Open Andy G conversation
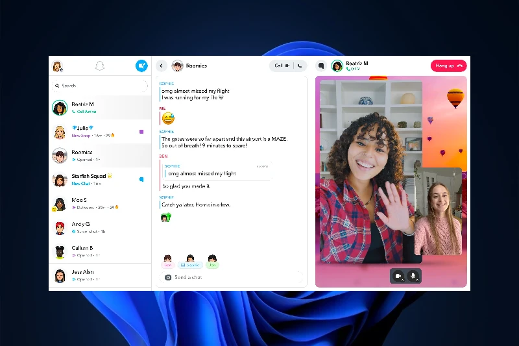The height and width of the screenshot is (346, 519). tap(100, 228)
